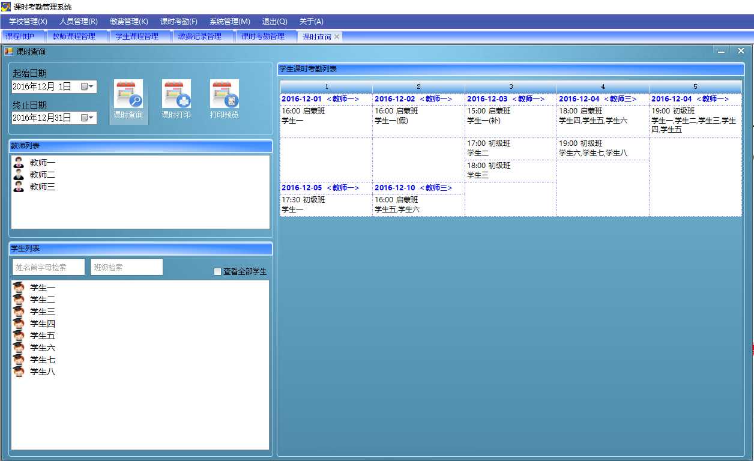
Task: Minimize the 课时查询 inner window
Action: click(x=722, y=52)
